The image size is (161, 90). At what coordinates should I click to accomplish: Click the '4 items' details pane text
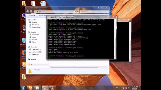[37, 70]
